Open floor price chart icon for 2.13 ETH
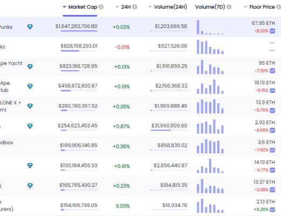The width and height of the screenshot is (281, 216). click(x=272, y=210)
